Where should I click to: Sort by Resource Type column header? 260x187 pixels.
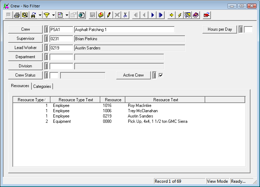31,100
